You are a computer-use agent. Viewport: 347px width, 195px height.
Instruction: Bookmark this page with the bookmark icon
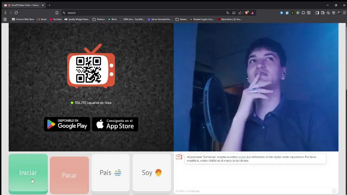click(57, 13)
